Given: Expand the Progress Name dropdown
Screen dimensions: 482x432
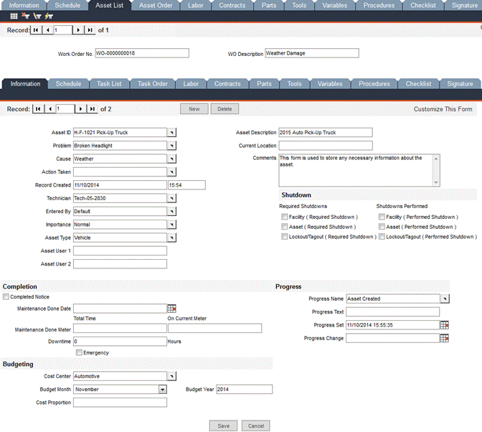Looking at the screenshot, I should 444,299.
